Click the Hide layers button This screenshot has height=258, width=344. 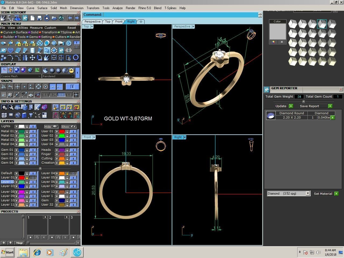click(x=51, y=127)
